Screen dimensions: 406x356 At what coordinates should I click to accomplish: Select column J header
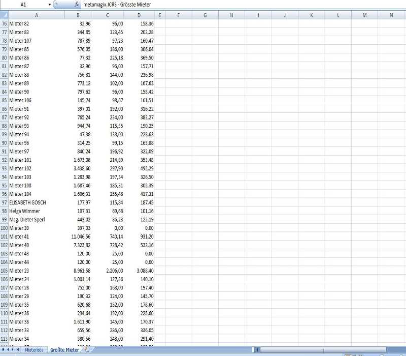point(285,15)
